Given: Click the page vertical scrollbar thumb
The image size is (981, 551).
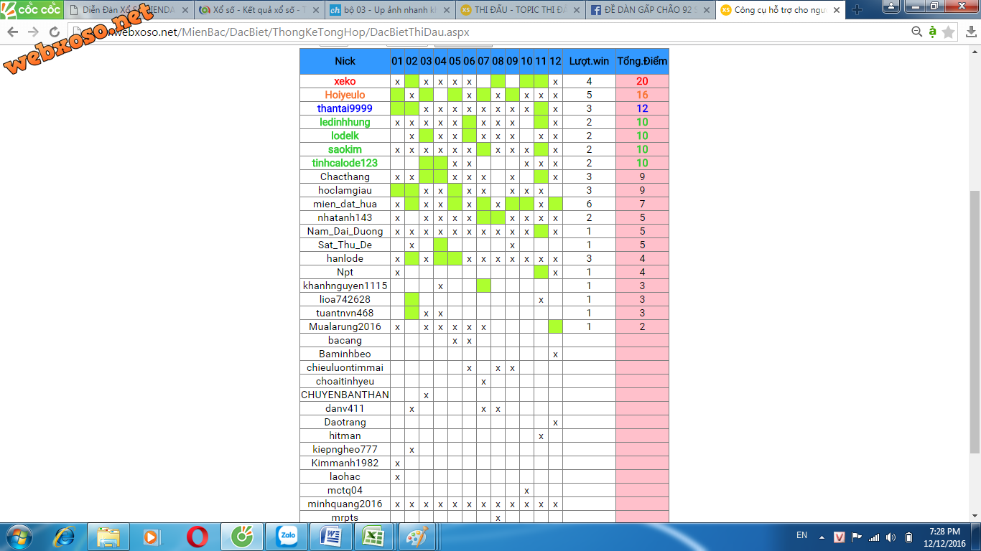Looking at the screenshot, I should point(975,321).
